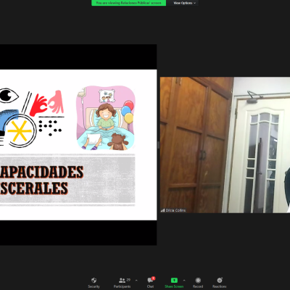The image size is (290, 290).
Task: Open the View Options dropdown
Action: pos(184,3)
